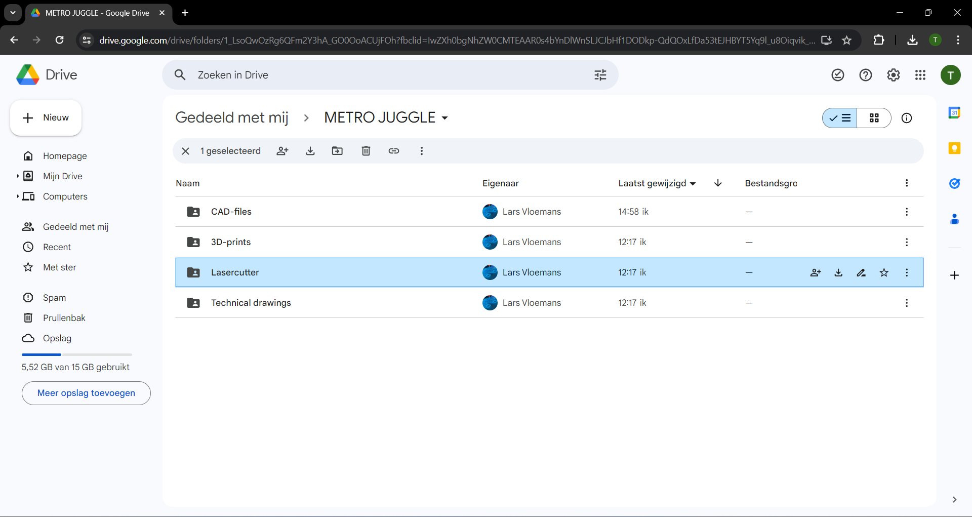The width and height of the screenshot is (972, 517).
Task: Sort by Naam column header
Action: [x=188, y=183]
